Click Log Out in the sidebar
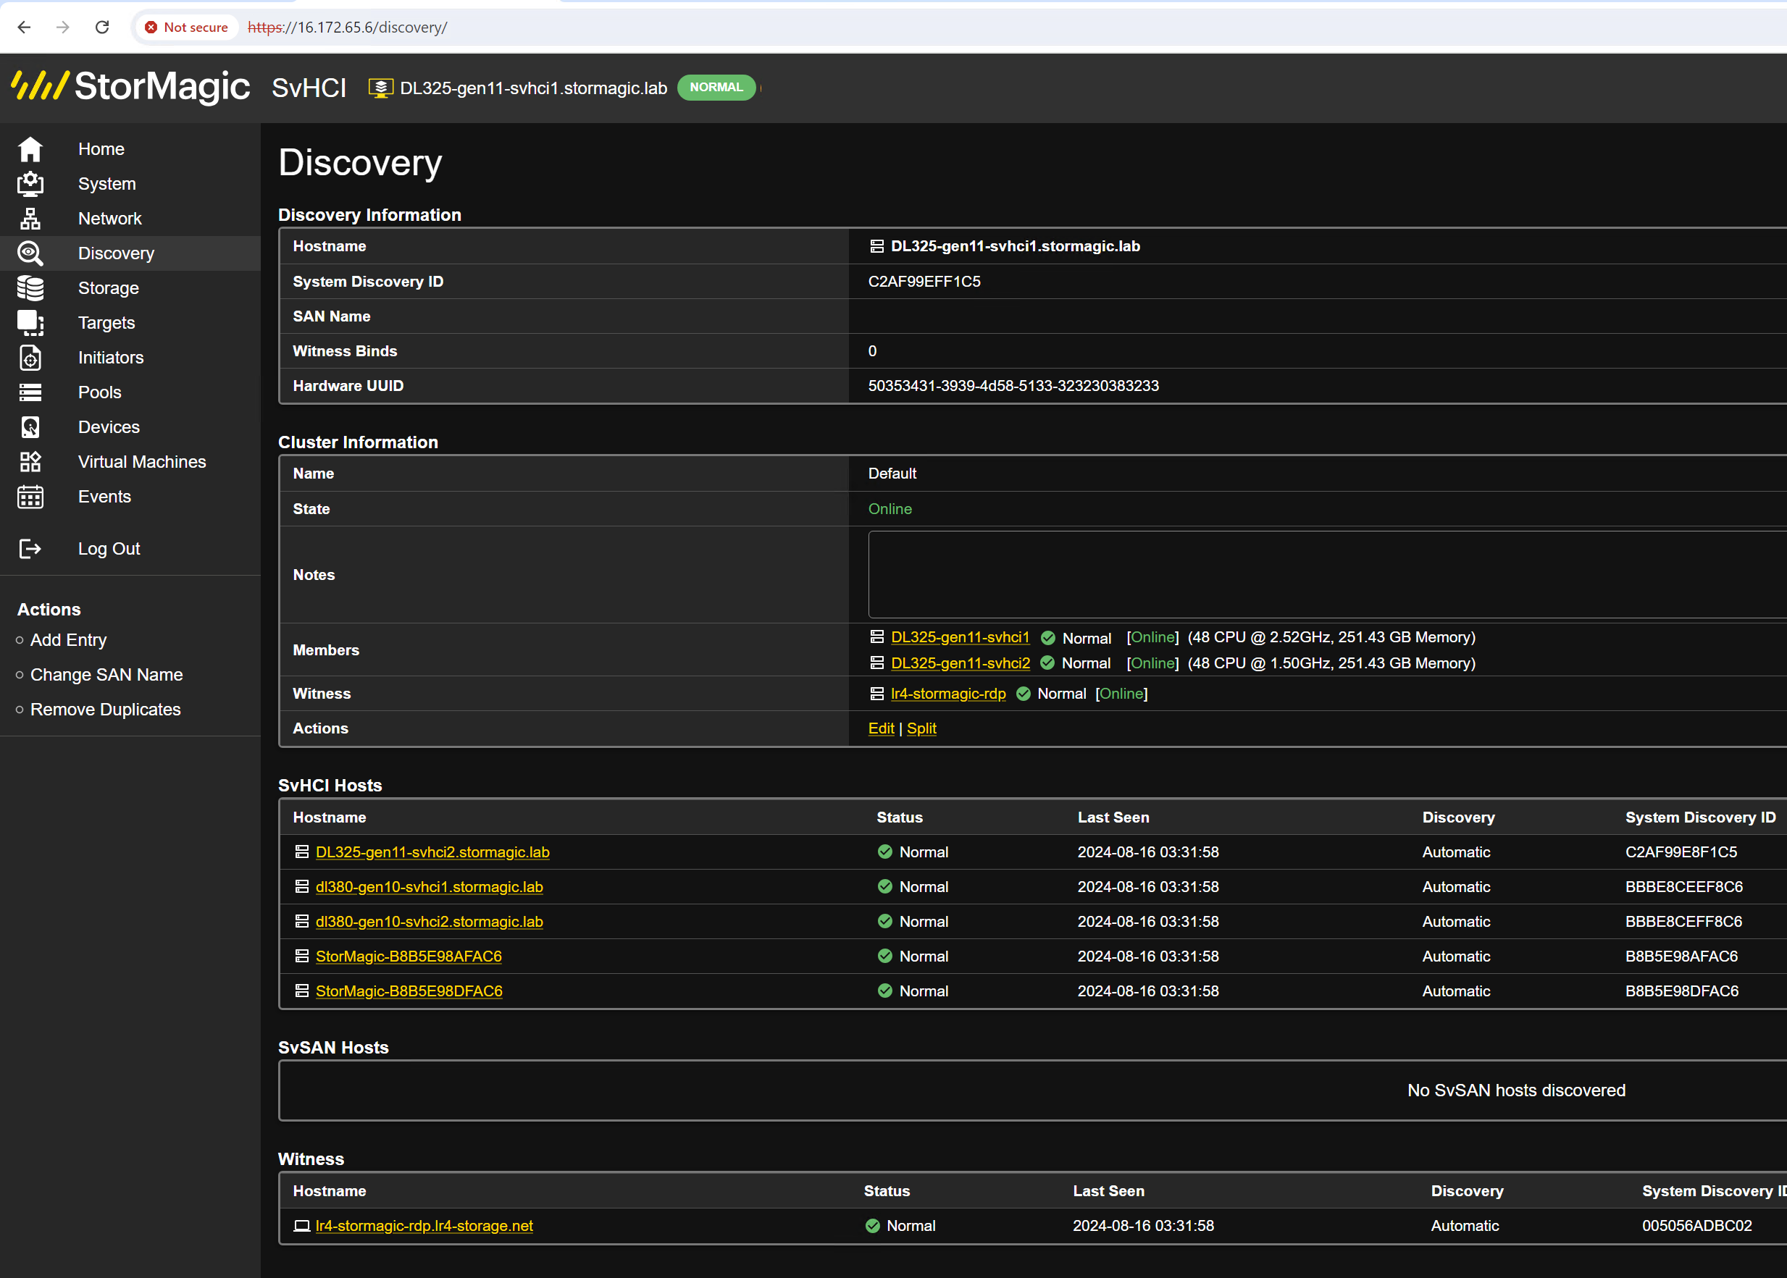 click(109, 549)
